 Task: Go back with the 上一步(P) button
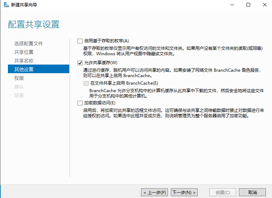(x=155, y=193)
